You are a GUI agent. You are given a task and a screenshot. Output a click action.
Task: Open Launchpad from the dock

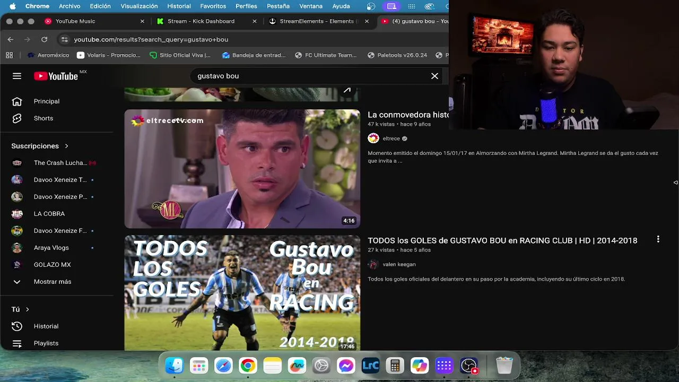(x=199, y=366)
